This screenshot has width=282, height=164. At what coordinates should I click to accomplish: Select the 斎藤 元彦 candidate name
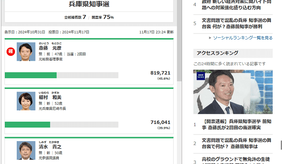click(50, 48)
